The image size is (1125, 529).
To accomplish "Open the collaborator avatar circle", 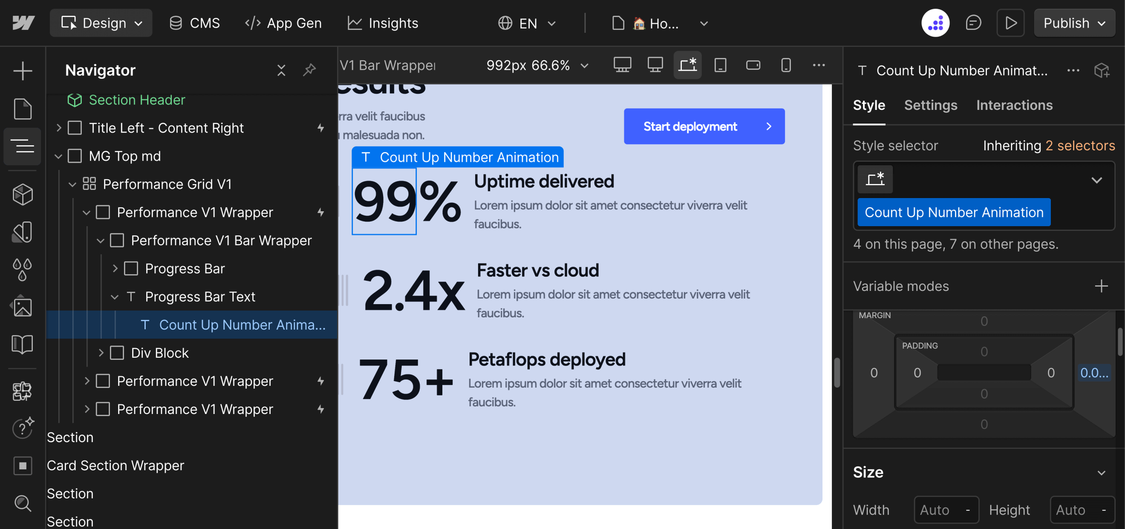I will [935, 23].
